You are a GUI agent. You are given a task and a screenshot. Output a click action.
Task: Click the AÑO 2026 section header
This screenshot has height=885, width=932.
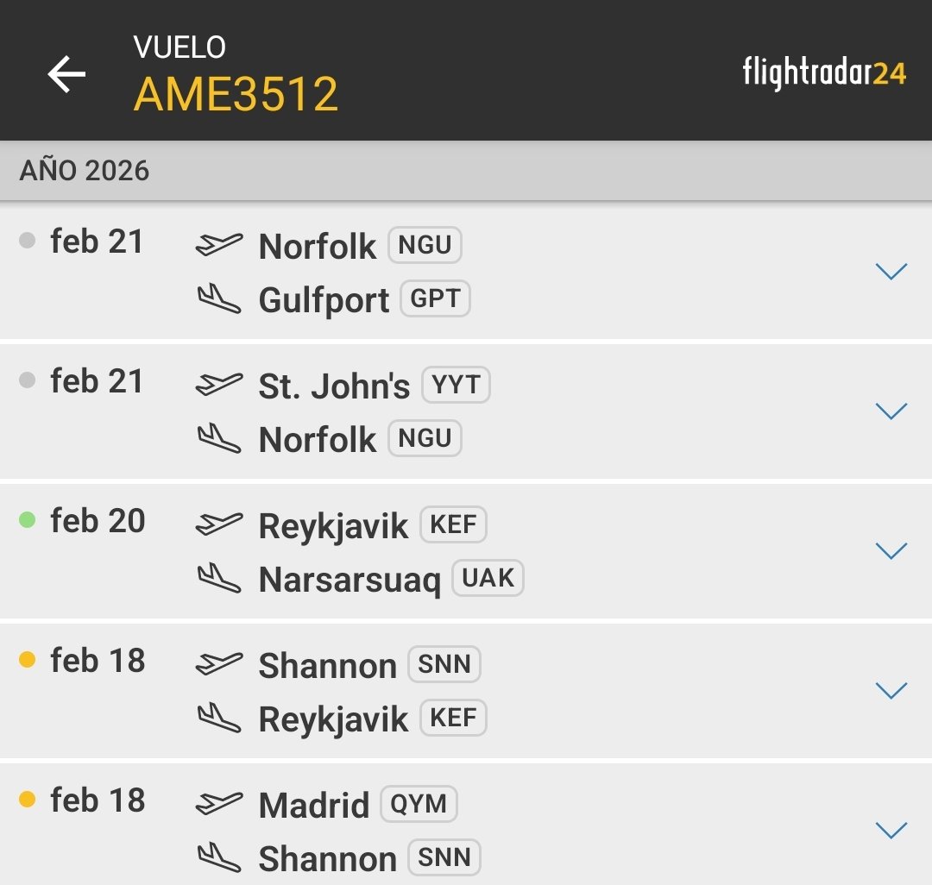point(85,171)
